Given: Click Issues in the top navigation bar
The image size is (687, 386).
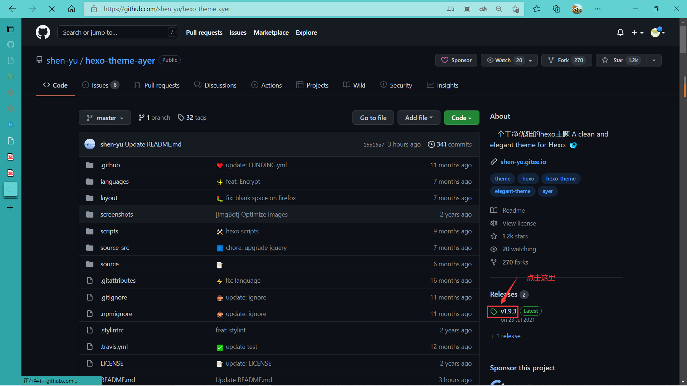Looking at the screenshot, I should 238,33.
